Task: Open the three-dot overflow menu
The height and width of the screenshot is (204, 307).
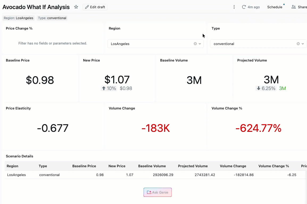Action: tap(234, 7)
